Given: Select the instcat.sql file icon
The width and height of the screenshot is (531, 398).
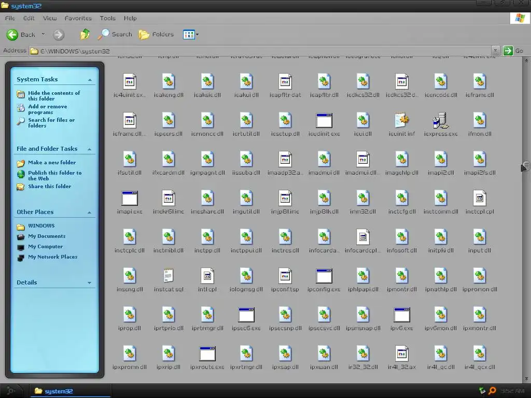Looking at the screenshot, I should pos(169,276).
